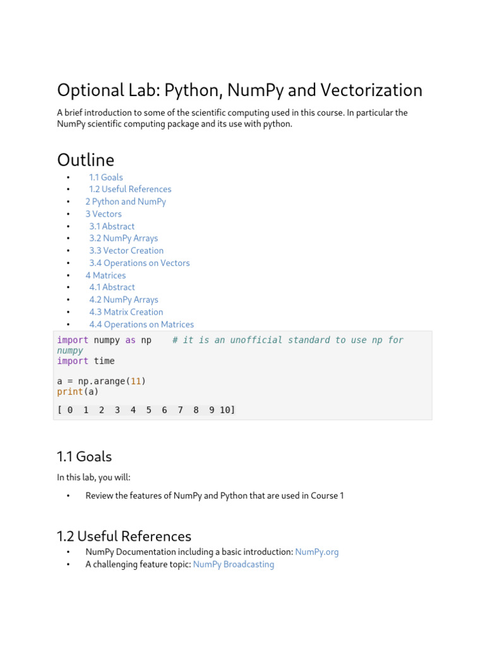Open the 1.1 Goals outline link
The height and width of the screenshot is (647, 485).
click(106, 178)
